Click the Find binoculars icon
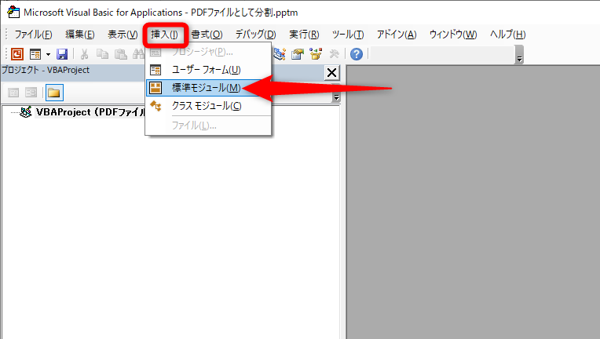 point(137,54)
